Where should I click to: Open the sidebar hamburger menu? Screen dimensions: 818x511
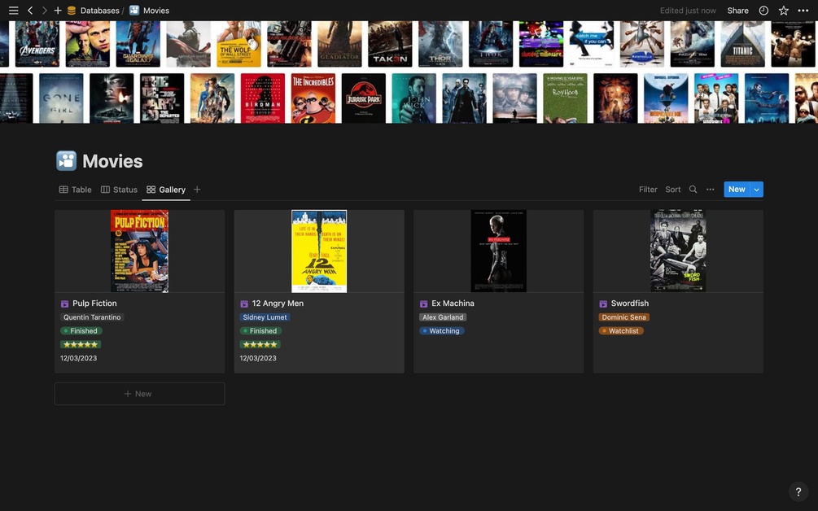[x=14, y=11]
